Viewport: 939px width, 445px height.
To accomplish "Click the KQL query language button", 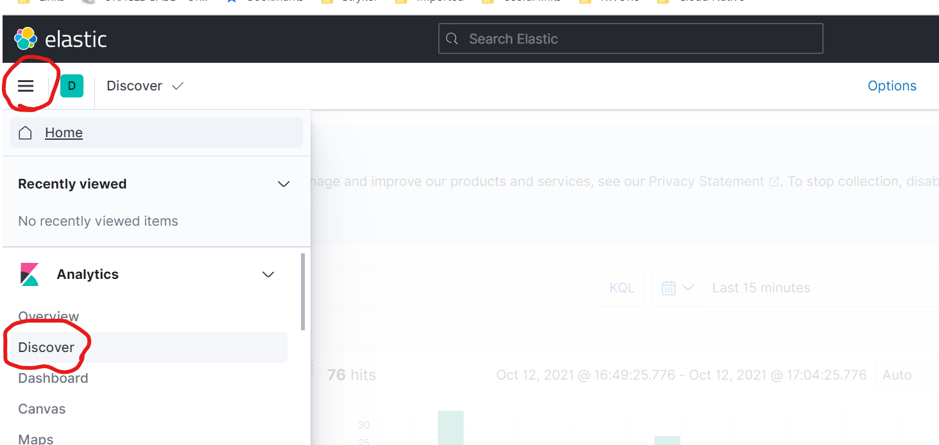I will pyautogui.click(x=622, y=288).
